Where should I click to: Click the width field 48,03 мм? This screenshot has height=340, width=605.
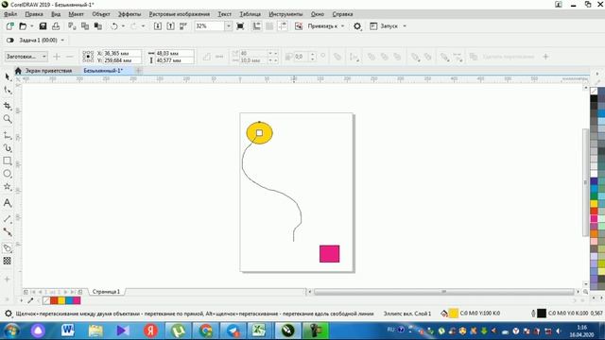click(x=174, y=53)
